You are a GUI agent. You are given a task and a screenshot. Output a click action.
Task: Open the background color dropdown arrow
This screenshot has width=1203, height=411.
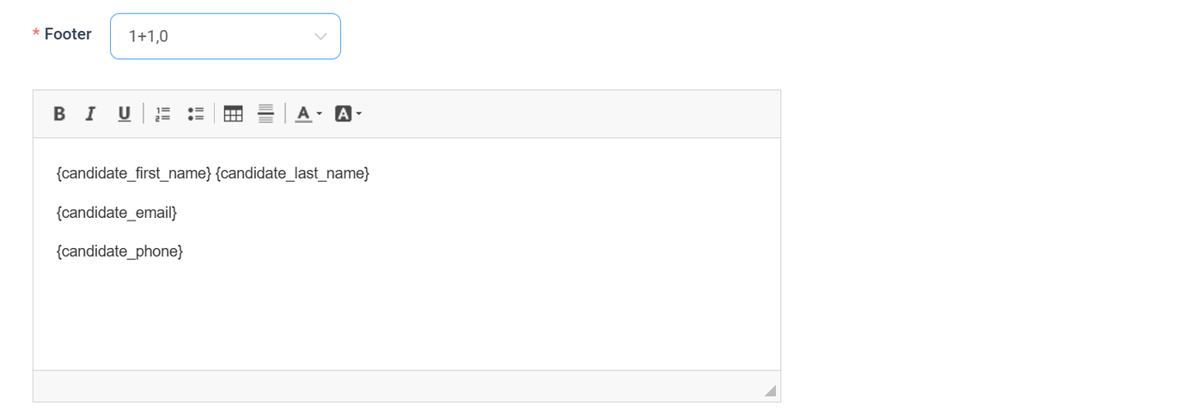(359, 114)
